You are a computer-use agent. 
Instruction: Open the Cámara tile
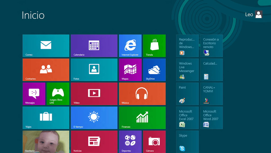[x=154, y=142]
